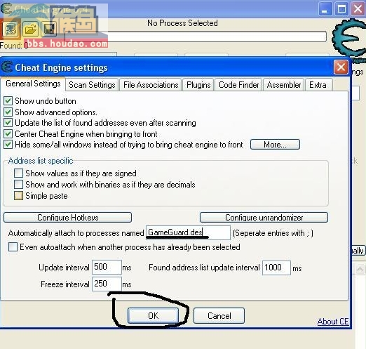
Task: Maximize the Cheat Engine main window
Action: coord(341,9)
